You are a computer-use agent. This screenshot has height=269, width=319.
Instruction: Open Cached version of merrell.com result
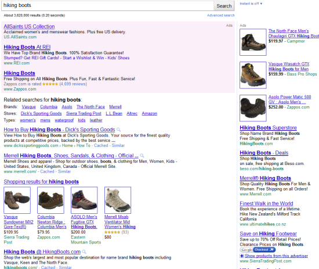tap(47, 171)
